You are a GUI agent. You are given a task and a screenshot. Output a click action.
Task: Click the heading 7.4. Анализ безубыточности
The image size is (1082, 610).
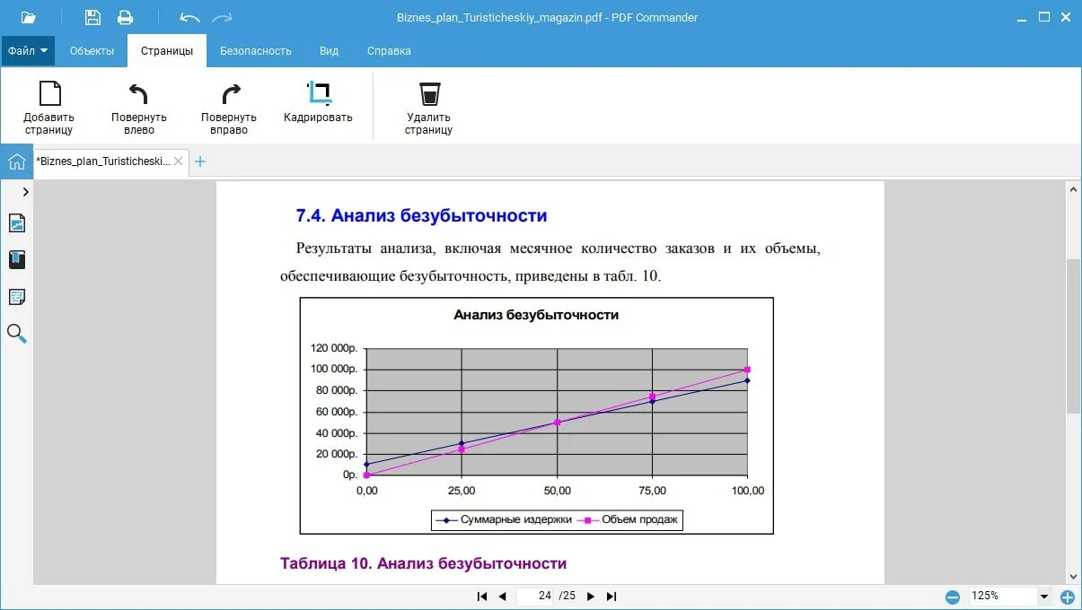tap(421, 215)
